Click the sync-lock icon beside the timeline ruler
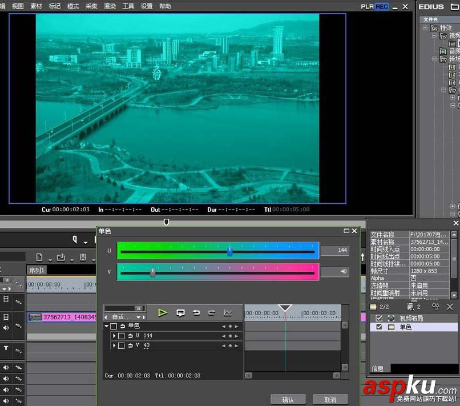The height and width of the screenshot is (406, 460). click(x=18, y=284)
